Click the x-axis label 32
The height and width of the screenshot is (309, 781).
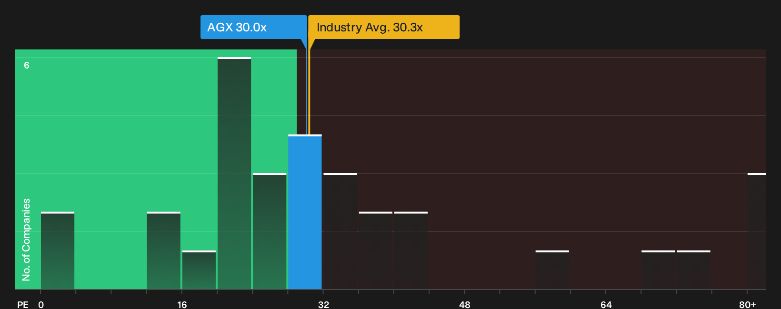click(323, 304)
